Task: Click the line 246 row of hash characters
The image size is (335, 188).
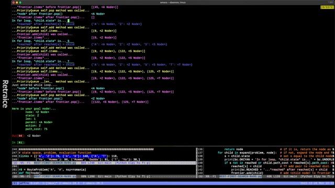Action: [x=86, y=149]
